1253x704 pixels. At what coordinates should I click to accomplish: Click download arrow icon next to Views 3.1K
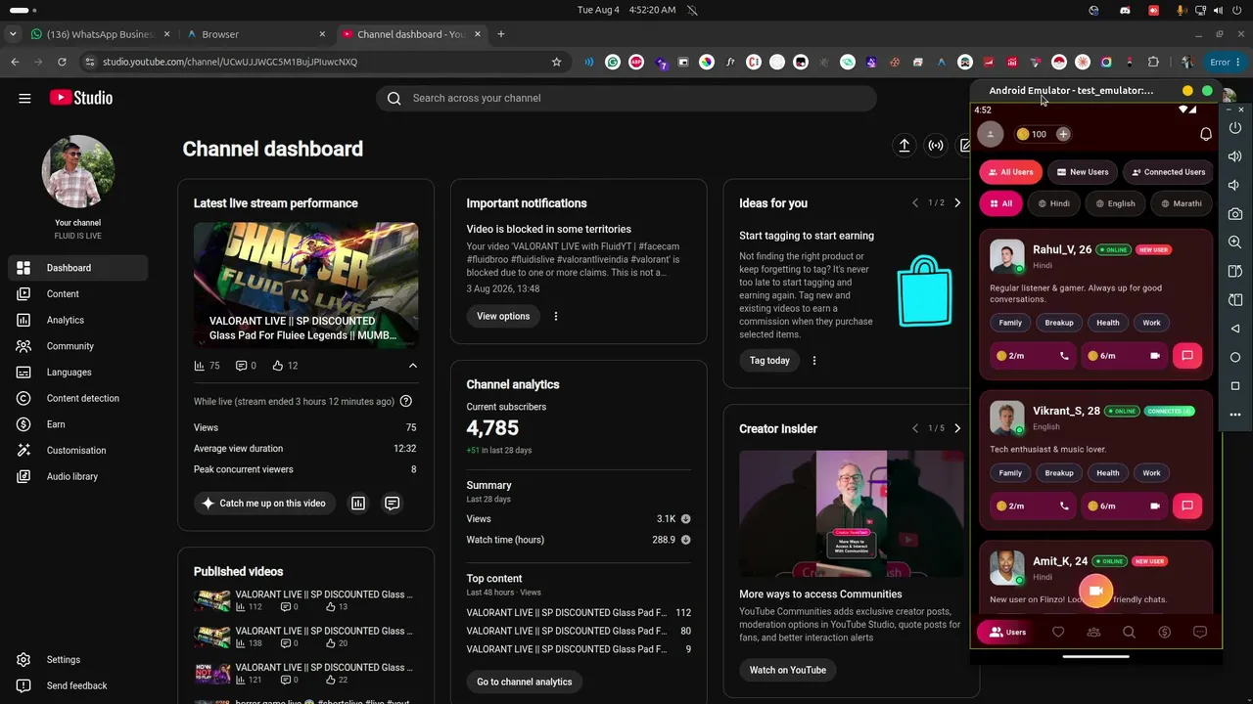coord(685,519)
